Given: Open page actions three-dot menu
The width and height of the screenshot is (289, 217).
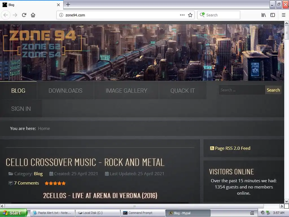Looking at the screenshot, I should tap(182, 15).
